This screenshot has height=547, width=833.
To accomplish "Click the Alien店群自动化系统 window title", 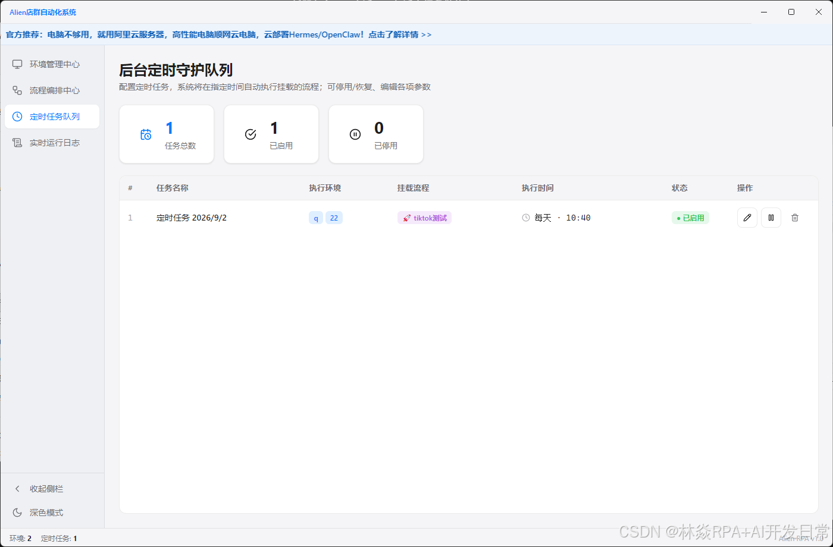I will (x=43, y=12).
